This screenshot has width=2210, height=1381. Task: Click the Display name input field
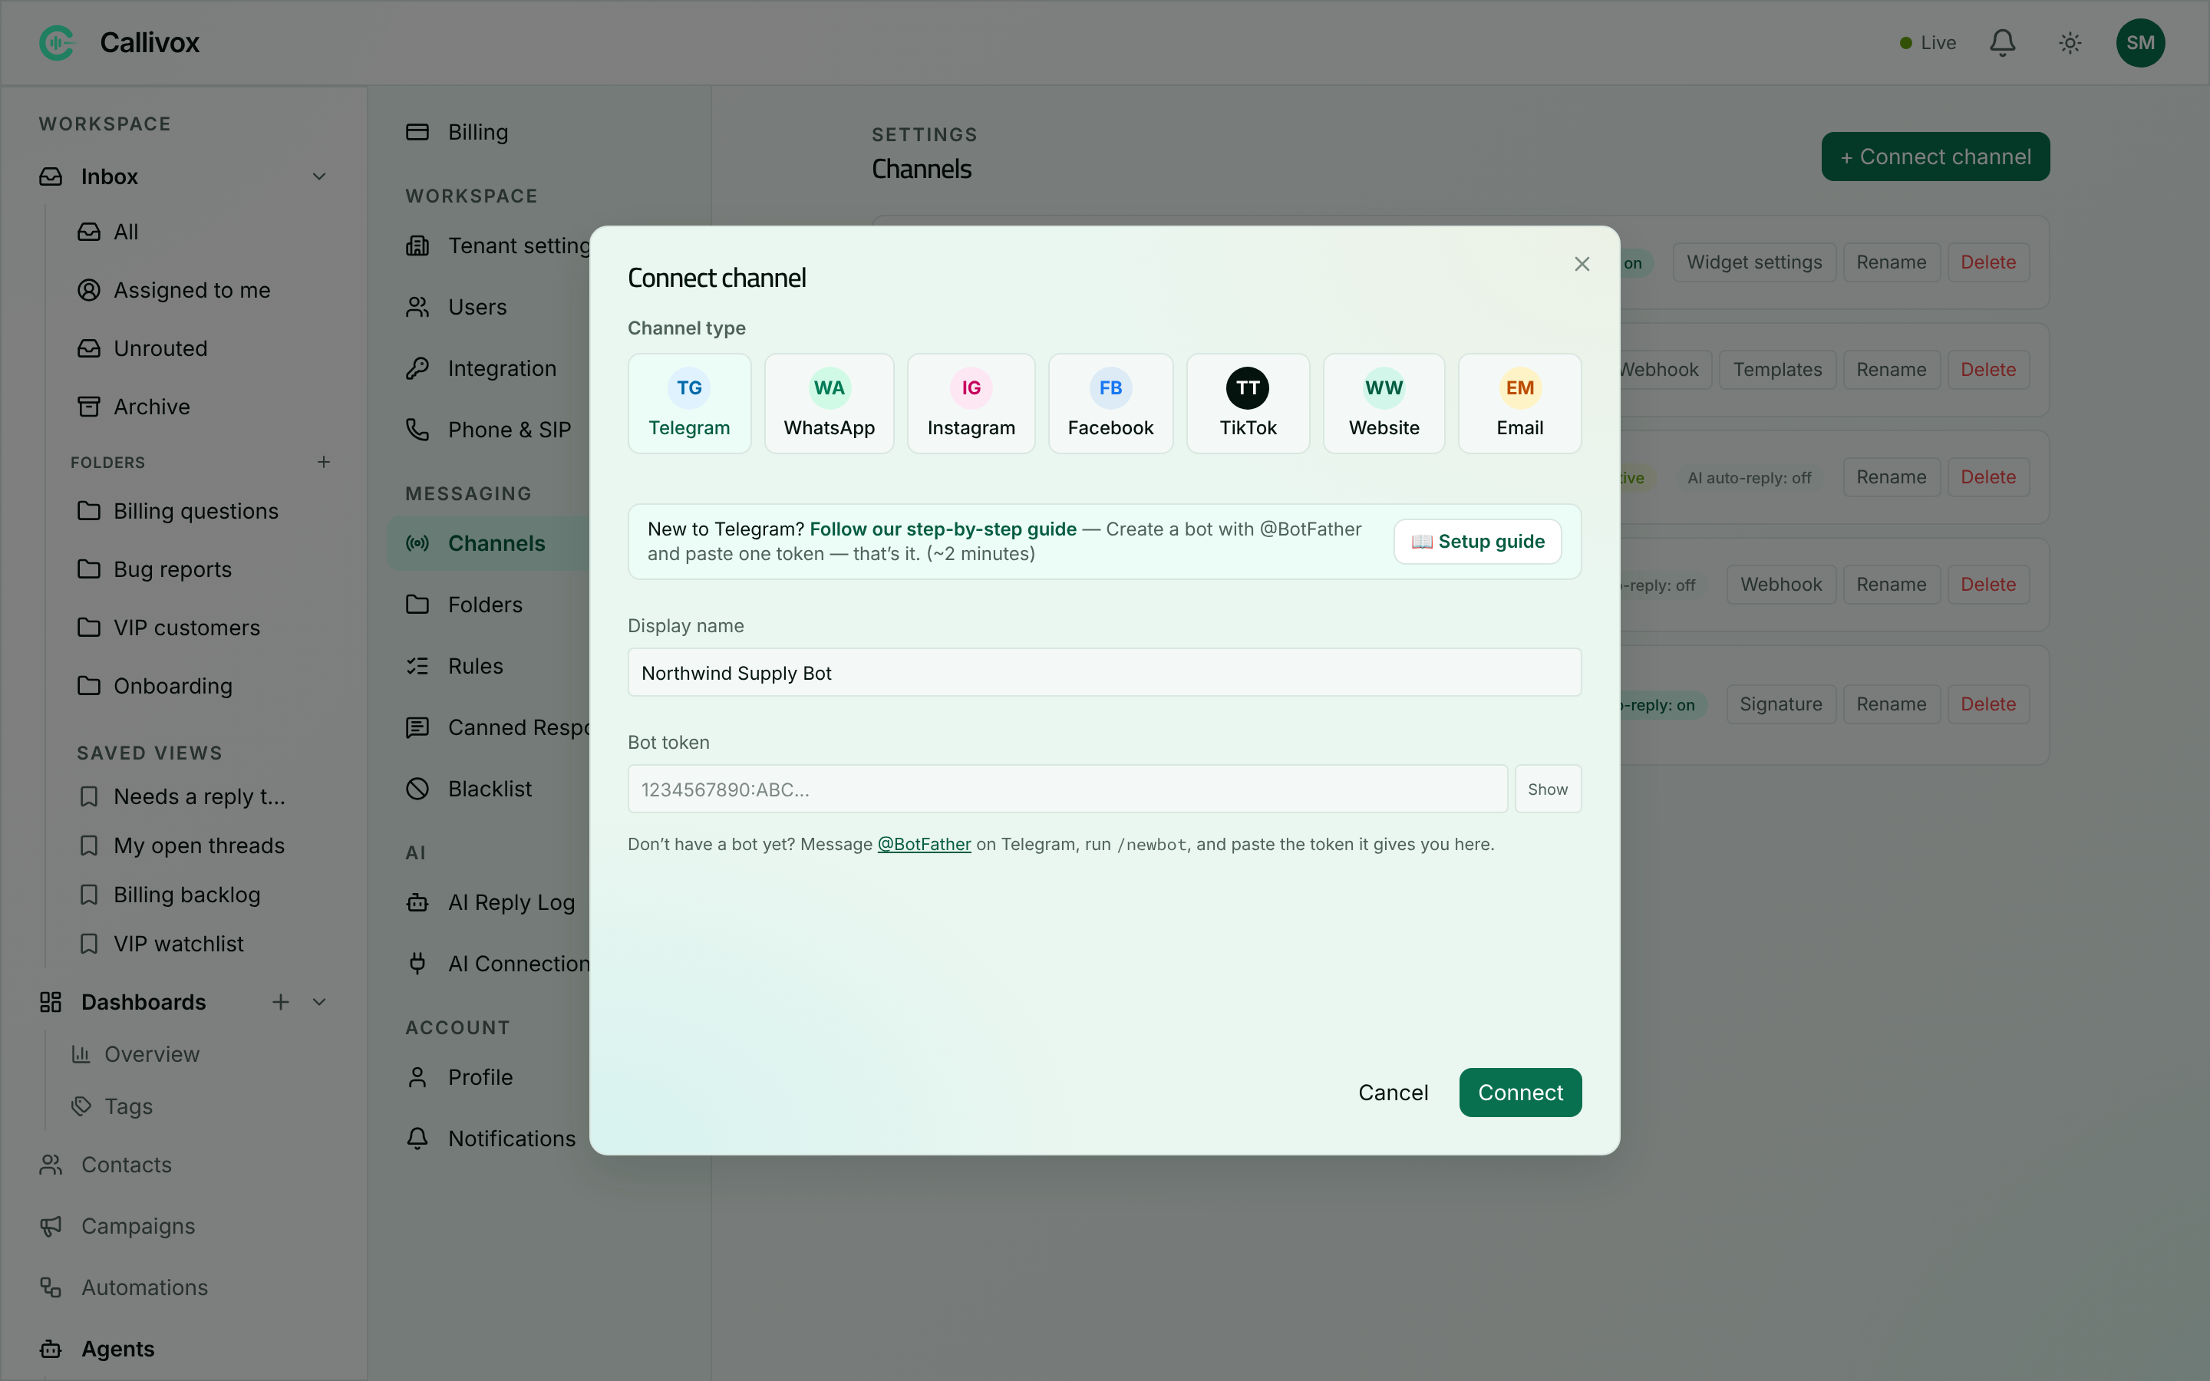pos(1104,672)
